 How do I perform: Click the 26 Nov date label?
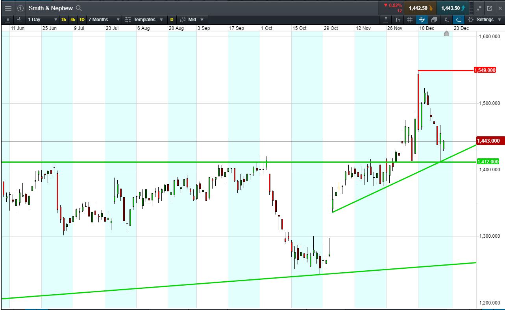(395, 28)
